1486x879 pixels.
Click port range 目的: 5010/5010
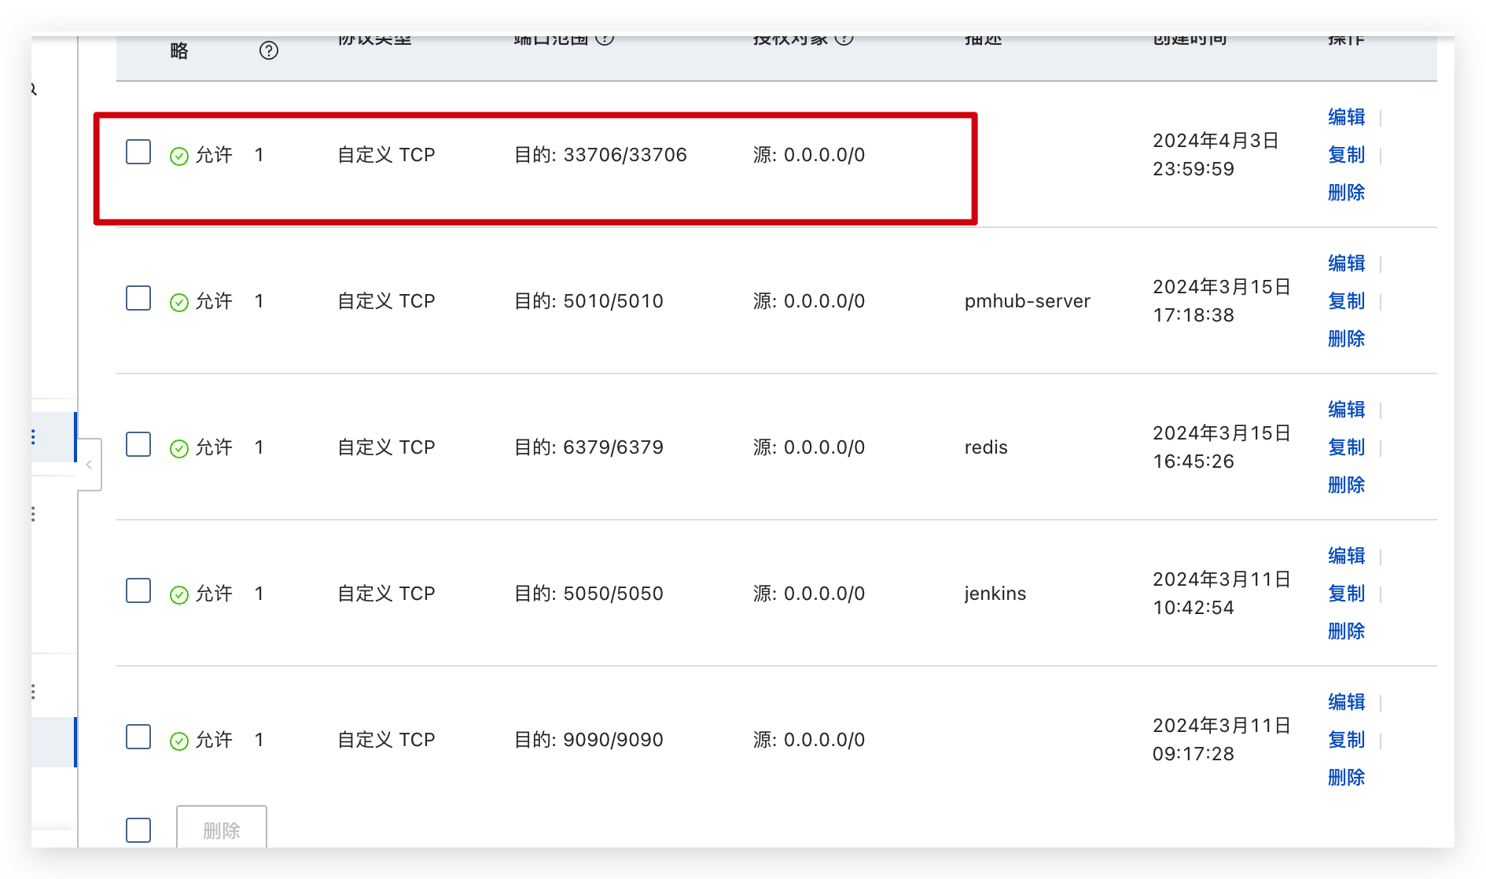[x=589, y=301]
